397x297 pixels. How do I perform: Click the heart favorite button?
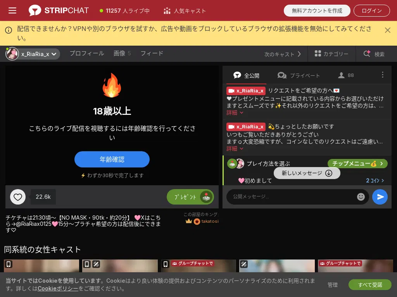[x=18, y=197]
